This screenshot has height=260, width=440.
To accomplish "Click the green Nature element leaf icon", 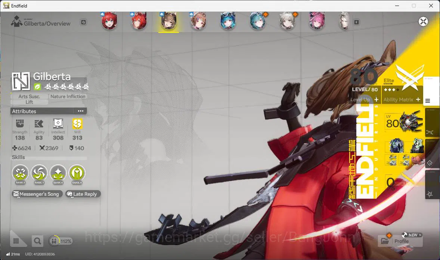I will coord(37,87).
